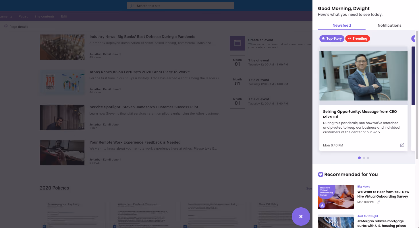Viewport: 419px width, 228px height.
Task: Click Edit in the site navigation
Action: click(x=64, y=16)
